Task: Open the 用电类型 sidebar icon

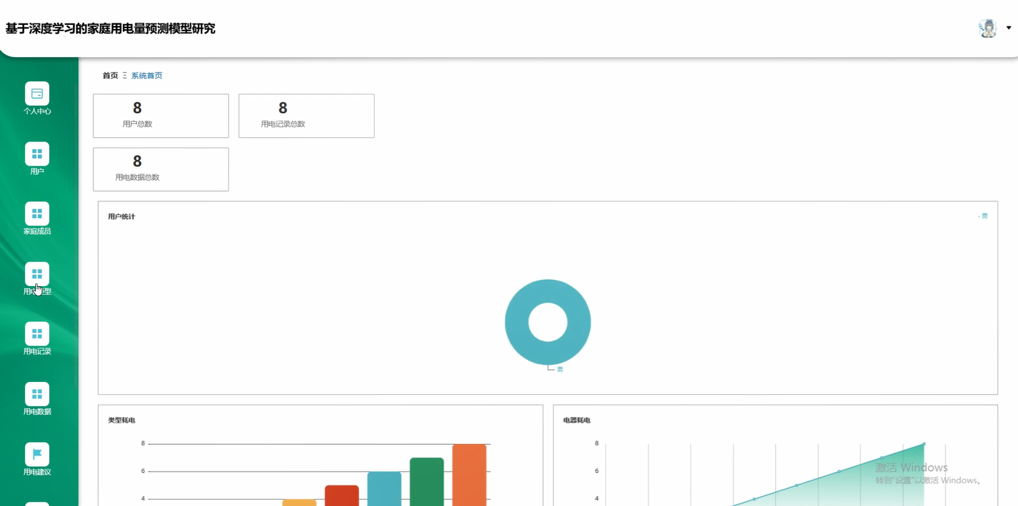Action: 37,274
